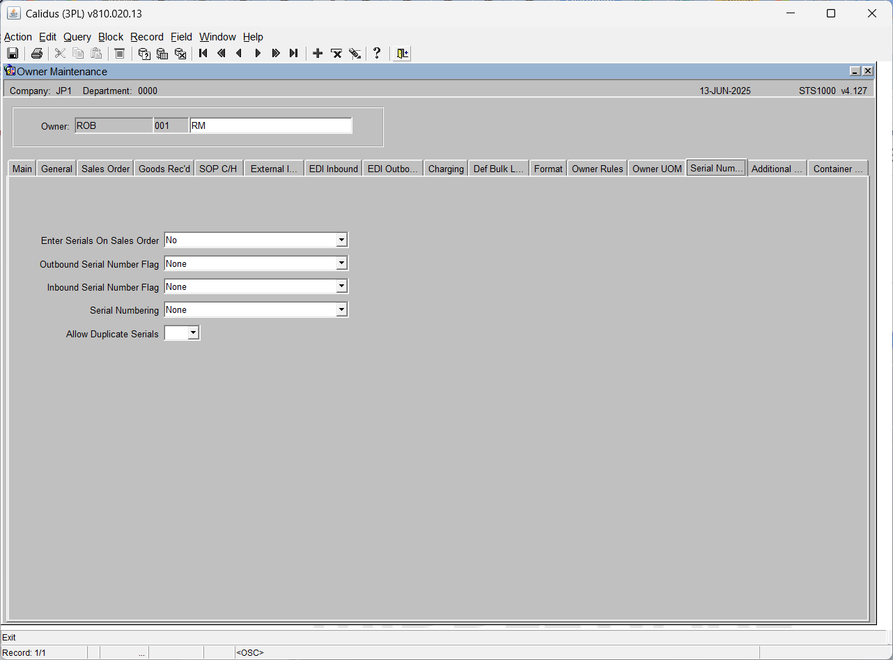Expand the Inbound Serial Number Flag dropdown
This screenshot has height=660, width=893.
click(341, 287)
